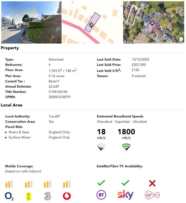
Task: Click the red cross above Virgin Media
Action: tap(152, 183)
